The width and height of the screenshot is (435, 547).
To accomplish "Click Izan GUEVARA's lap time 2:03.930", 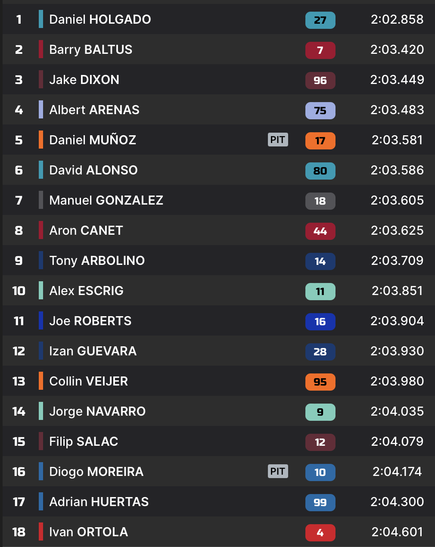I will click(x=397, y=351).
